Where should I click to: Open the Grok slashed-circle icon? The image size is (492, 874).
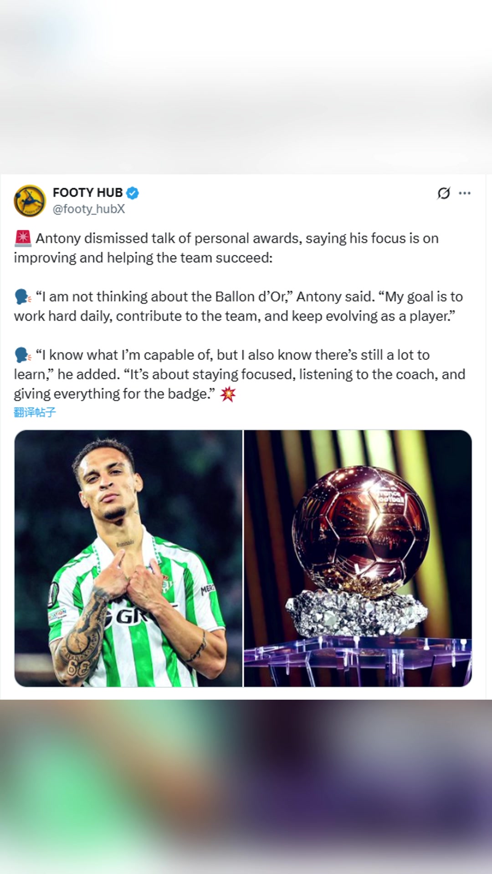[443, 193]
